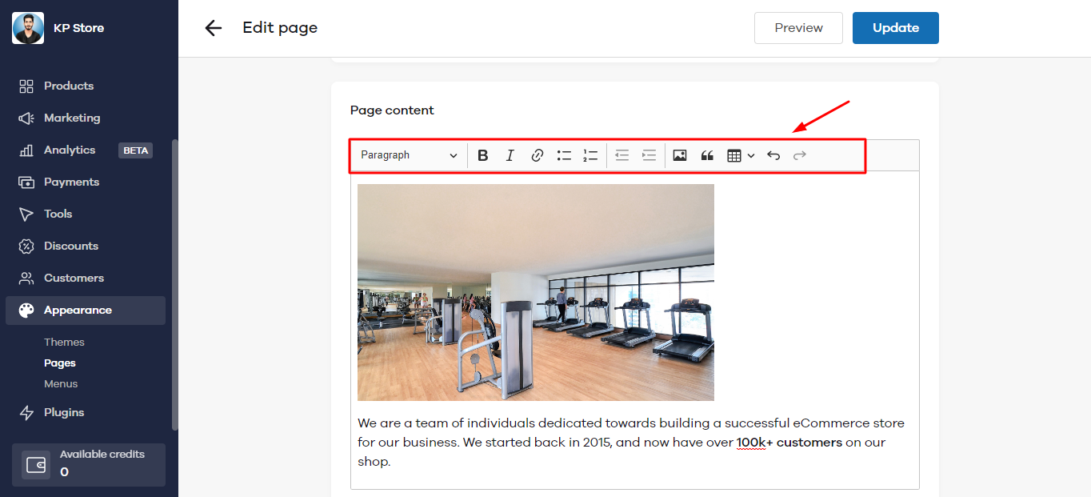1091x497 pixels.
Task: Create a numbered list
Action: point(591,155)
